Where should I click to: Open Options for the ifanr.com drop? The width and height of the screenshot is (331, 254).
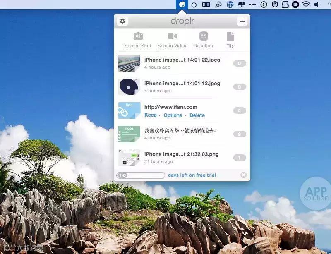(173, 115)
